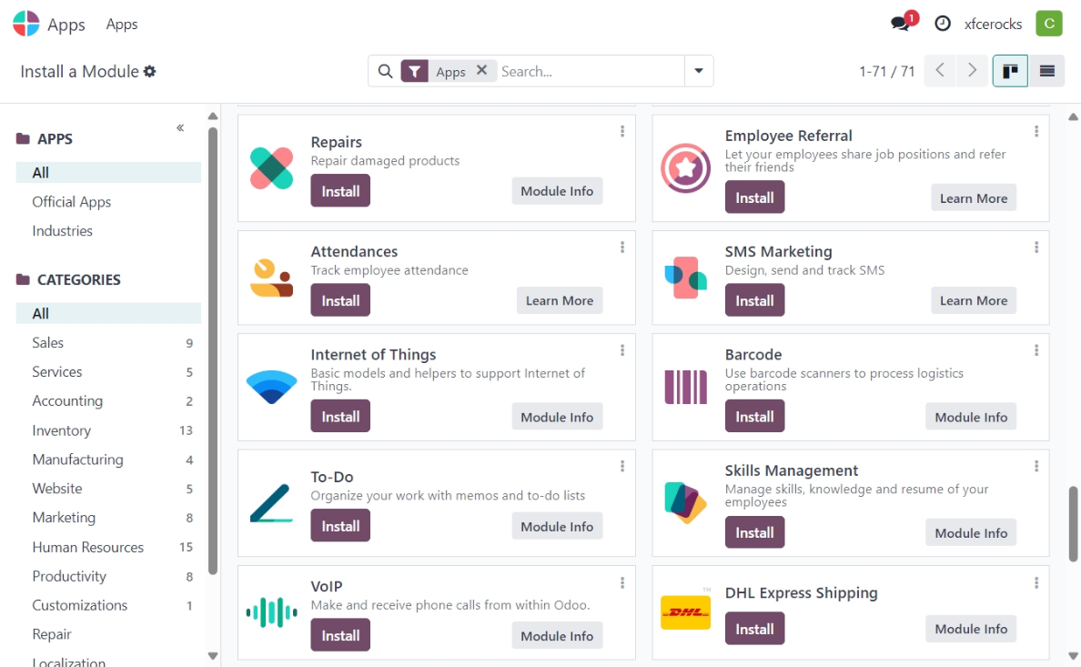Remove the Apps filter from search
This screenshot has height=667, width=1081.
pyautogui.click(x=482, y=70)
